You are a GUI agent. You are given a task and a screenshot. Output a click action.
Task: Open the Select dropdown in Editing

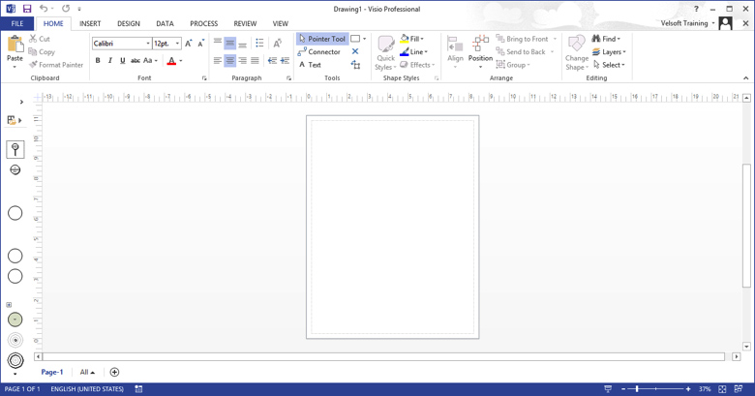pyautogui.click(x=609, y=65)
